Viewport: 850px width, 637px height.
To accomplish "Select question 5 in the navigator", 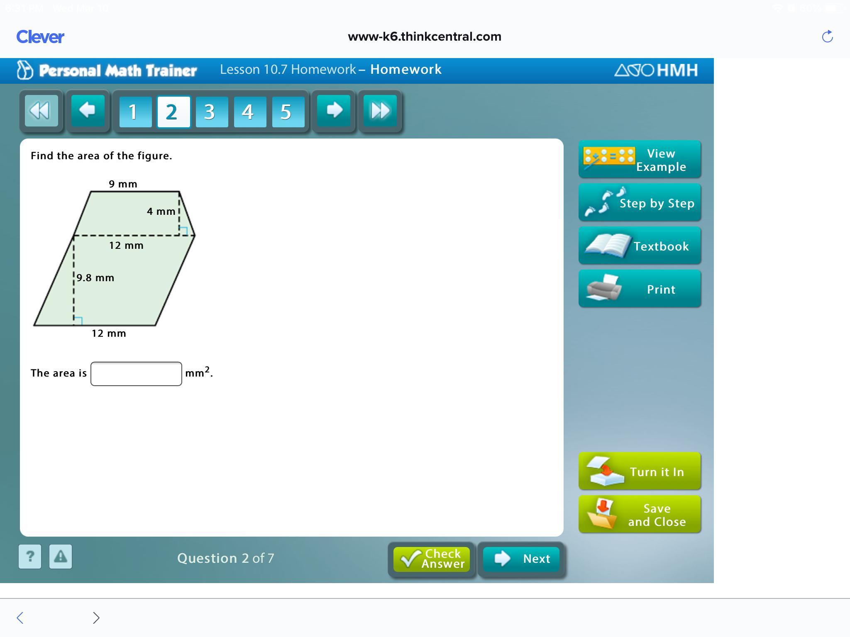I will click(x=288, y=112).
